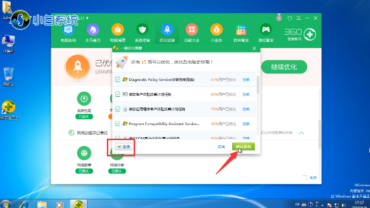Click the Diagnostic Policy Service item name
This screenshot has width=370, height=208.
[x=161, y=80]
